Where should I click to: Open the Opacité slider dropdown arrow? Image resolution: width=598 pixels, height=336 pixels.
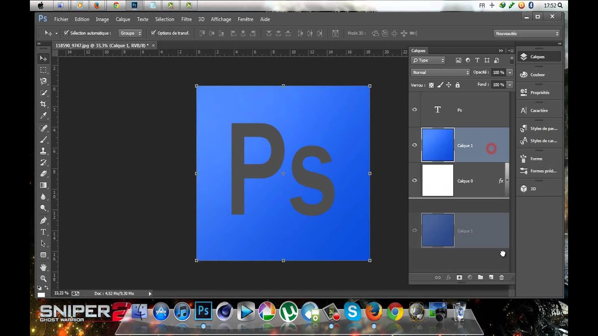[x=510, y=72]
